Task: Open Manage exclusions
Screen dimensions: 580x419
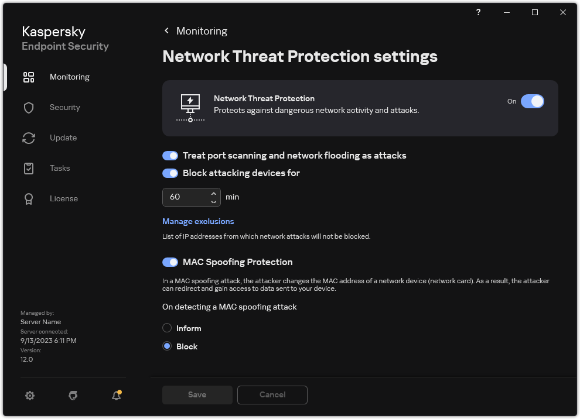Action: click(x=198, y=221)
